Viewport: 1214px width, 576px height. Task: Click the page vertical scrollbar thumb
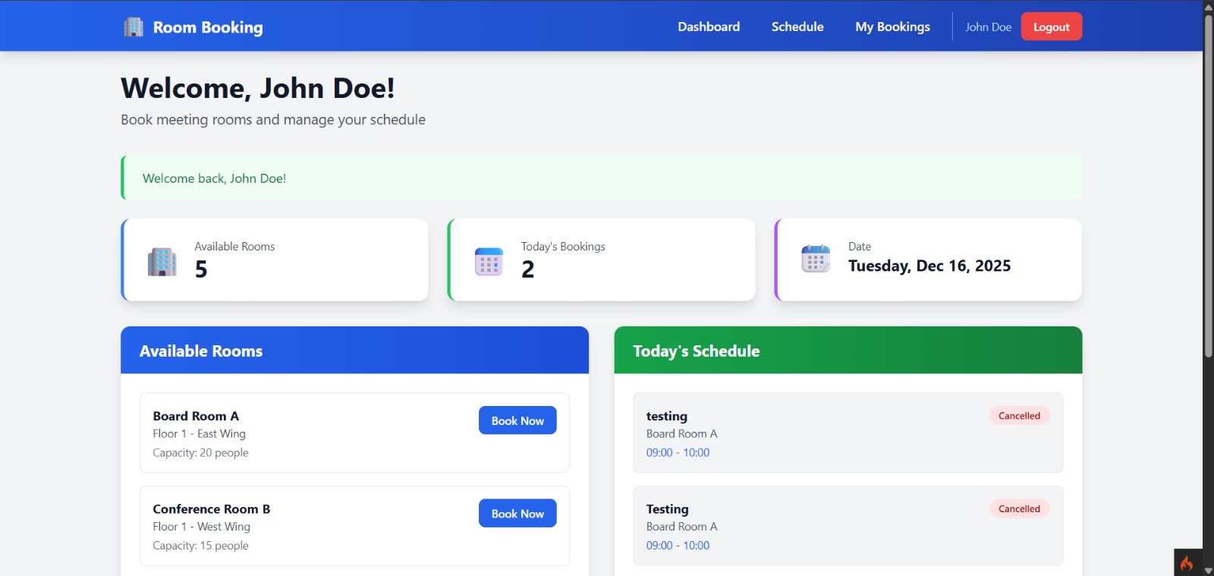pyautogui.click(x=1208, y=182)
